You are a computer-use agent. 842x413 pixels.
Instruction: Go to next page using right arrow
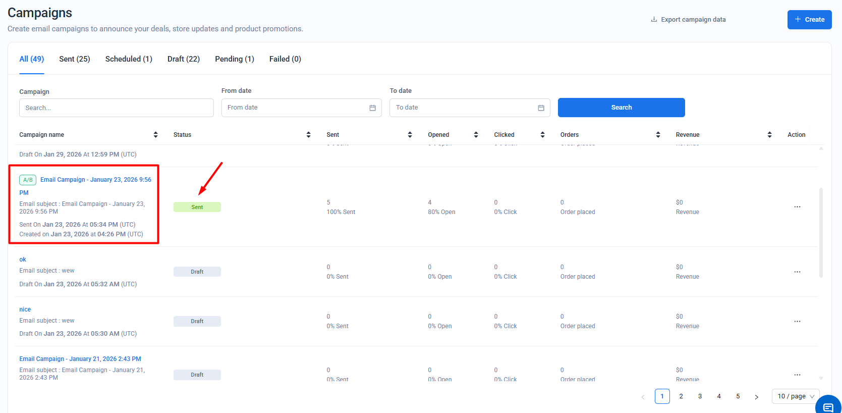(756, 397)
